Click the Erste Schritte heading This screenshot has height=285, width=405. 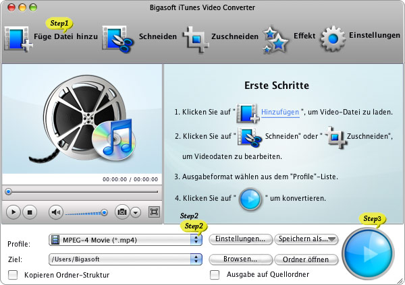coord(277,86)
